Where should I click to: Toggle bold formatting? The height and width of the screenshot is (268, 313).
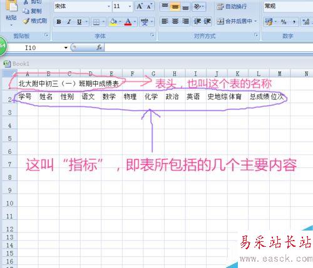(59, 22)
